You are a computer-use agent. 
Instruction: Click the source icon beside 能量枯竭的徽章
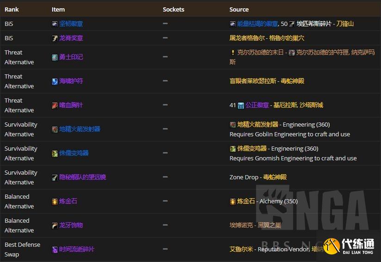[x=233, y=24]
